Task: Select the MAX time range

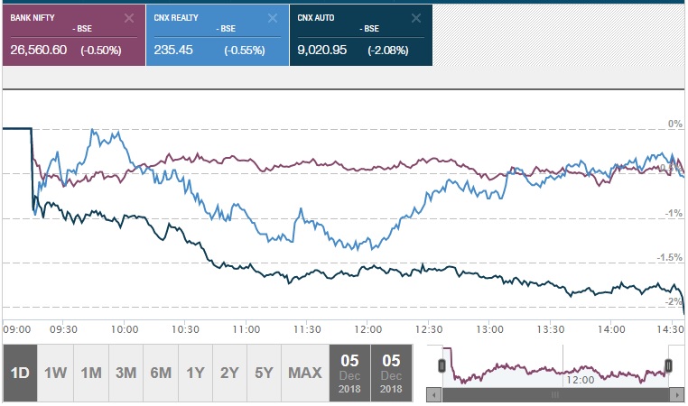Action: 302,373
